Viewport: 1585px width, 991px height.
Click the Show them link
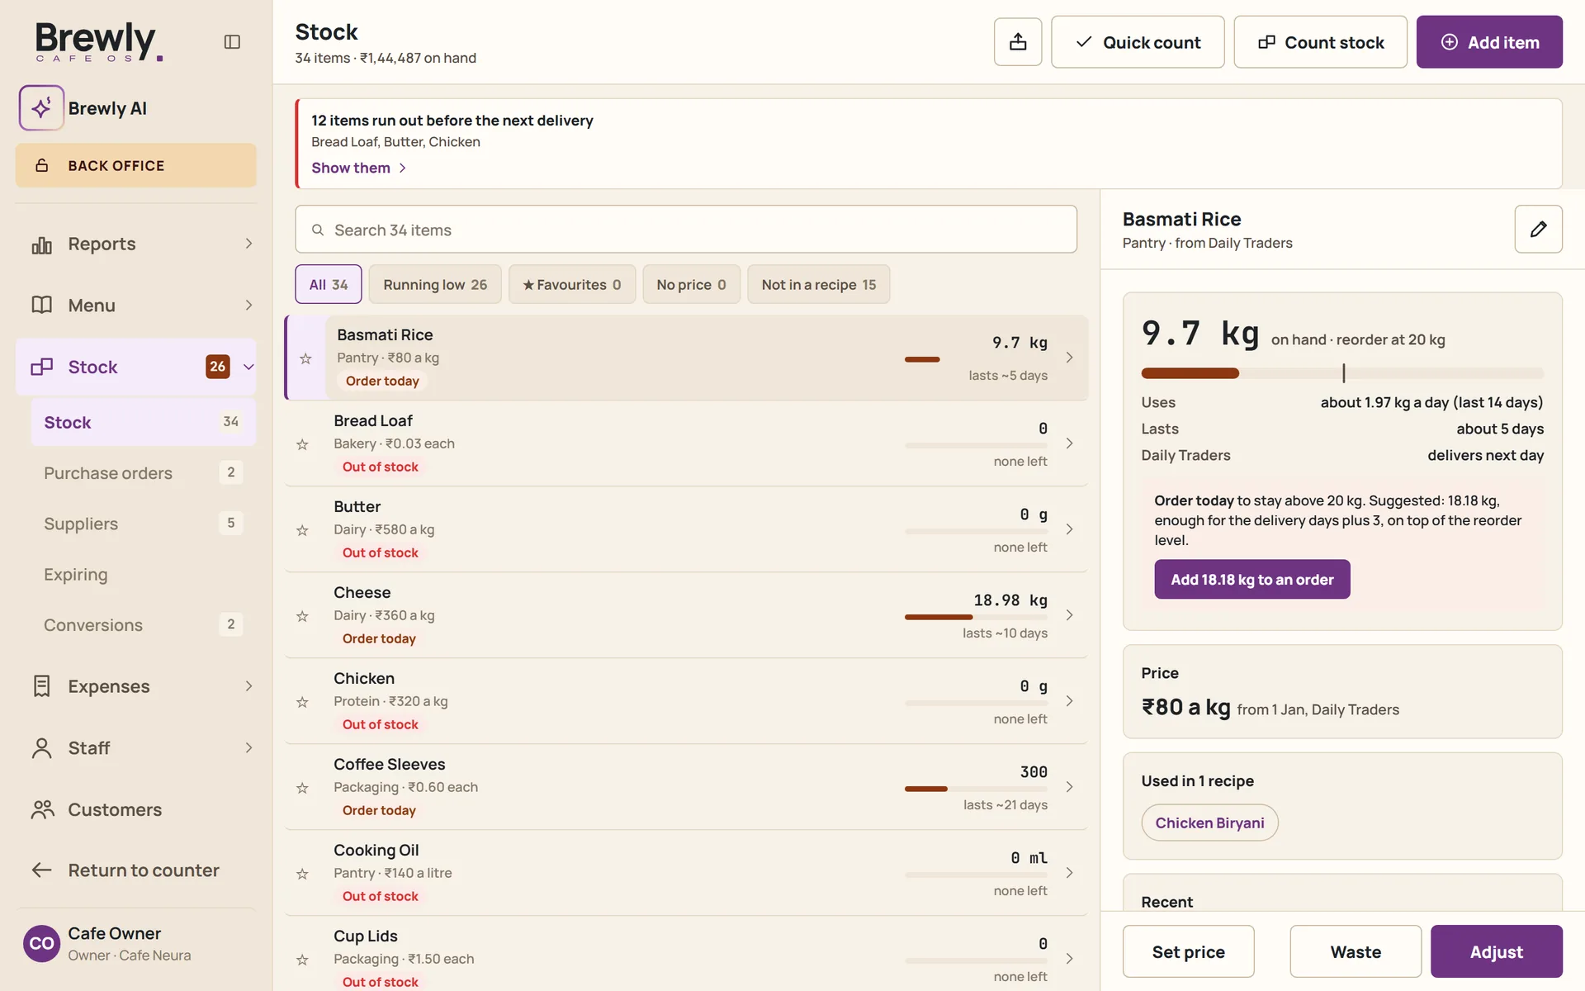pyautogui.click(x=359, y=168)
